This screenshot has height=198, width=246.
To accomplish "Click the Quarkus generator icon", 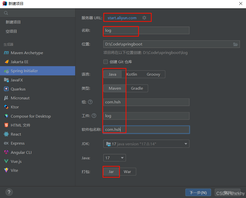I will pyautogui.click(x=6, y=89).
